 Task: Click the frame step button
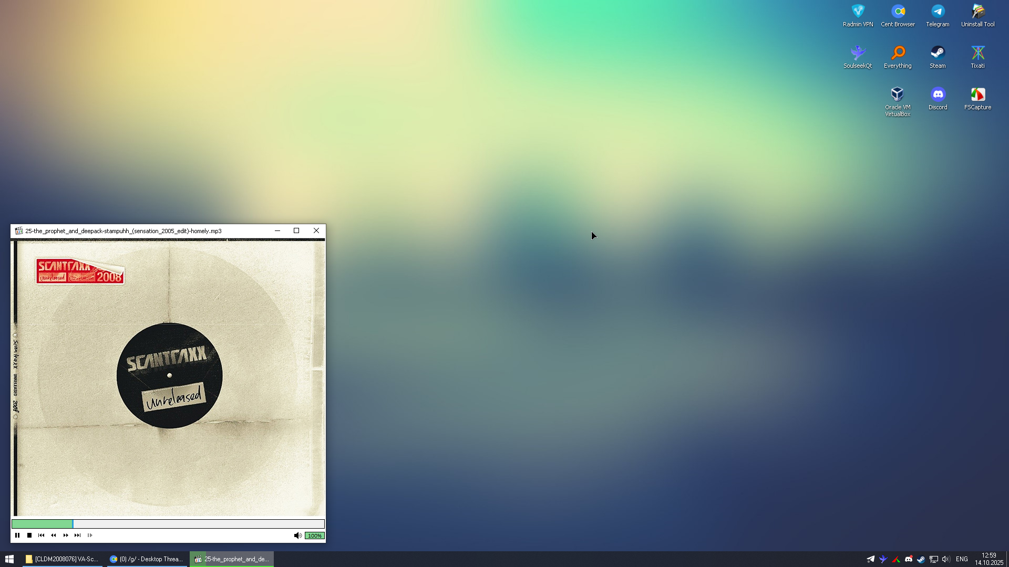coord(90,535)
